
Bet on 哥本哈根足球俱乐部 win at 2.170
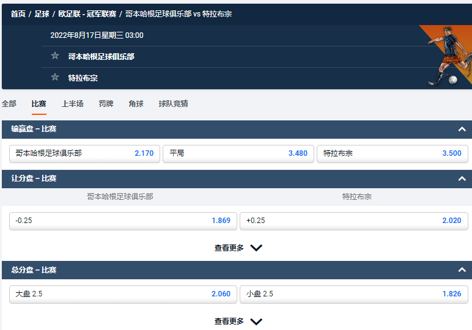coord(84,153)
